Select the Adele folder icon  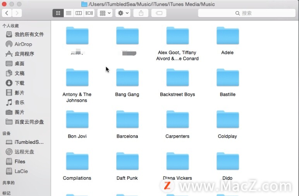click(227, 36)
